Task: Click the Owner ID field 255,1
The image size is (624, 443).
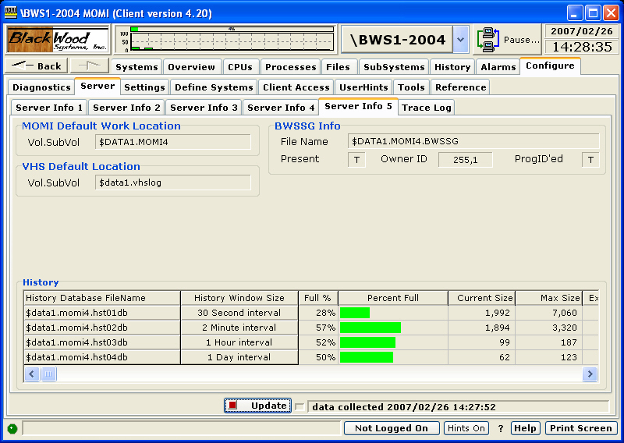Action: pos(465,160)
